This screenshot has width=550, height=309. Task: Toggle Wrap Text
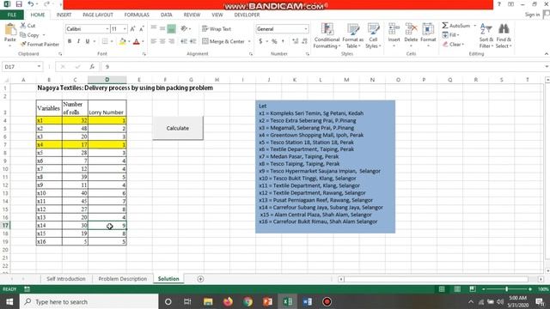[x=217, y=28]
